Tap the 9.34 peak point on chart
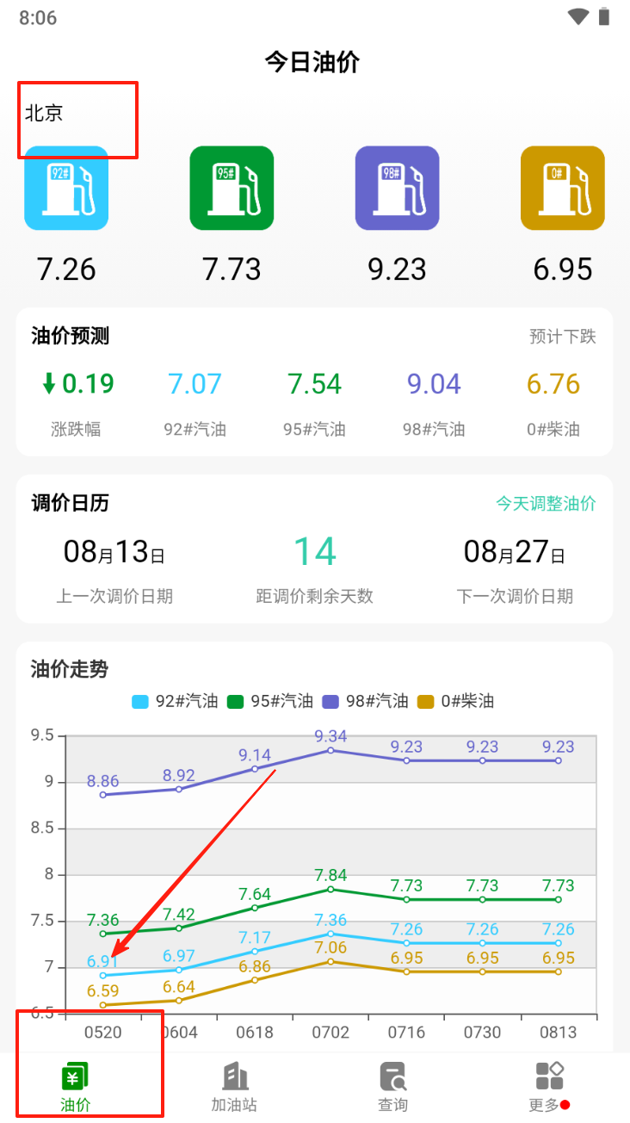 [x=330, y=750]
